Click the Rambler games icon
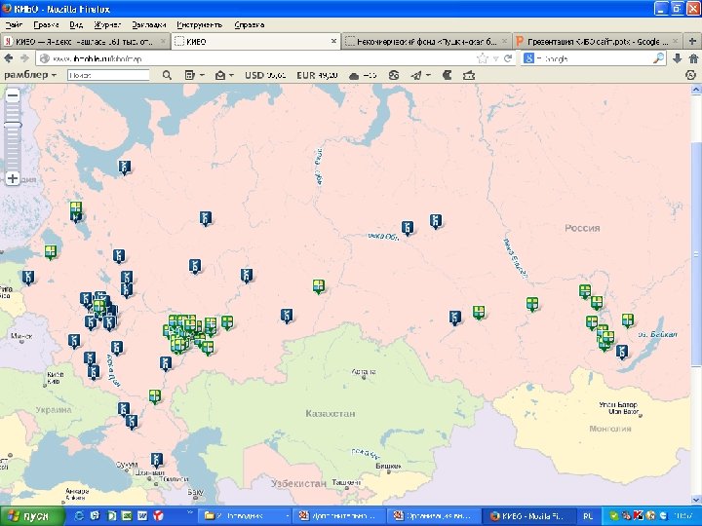 coord(447,75)
